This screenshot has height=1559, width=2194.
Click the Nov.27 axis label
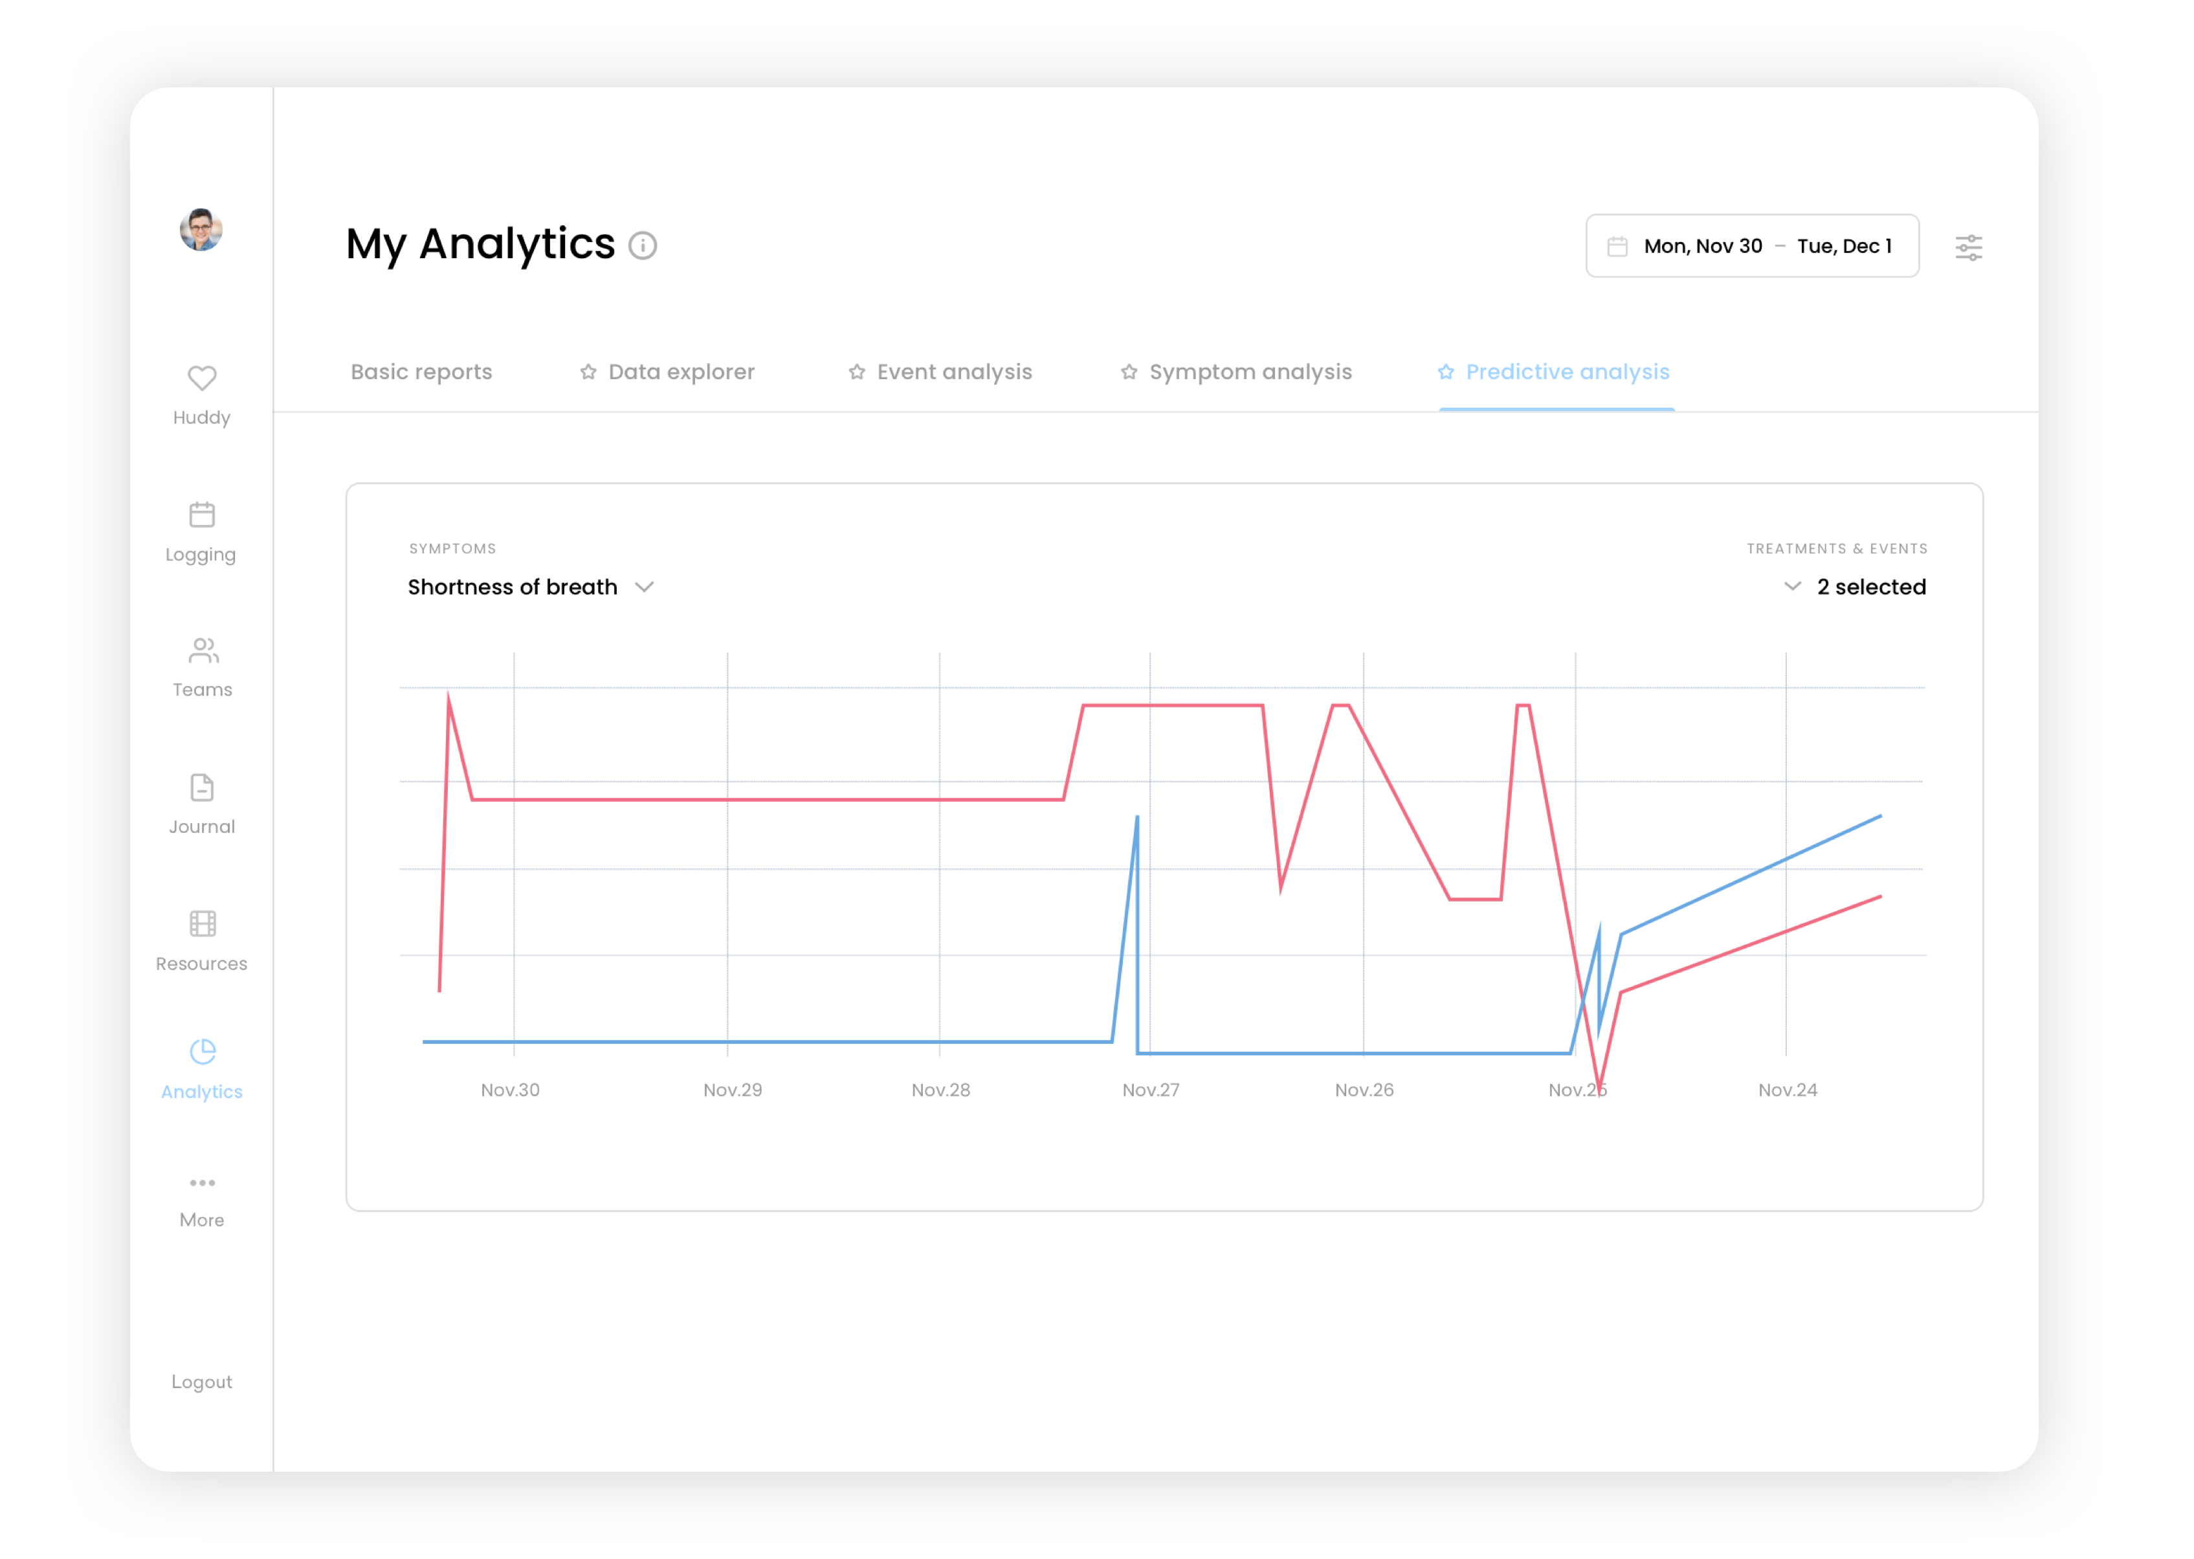click(x=1151, y=1090)
